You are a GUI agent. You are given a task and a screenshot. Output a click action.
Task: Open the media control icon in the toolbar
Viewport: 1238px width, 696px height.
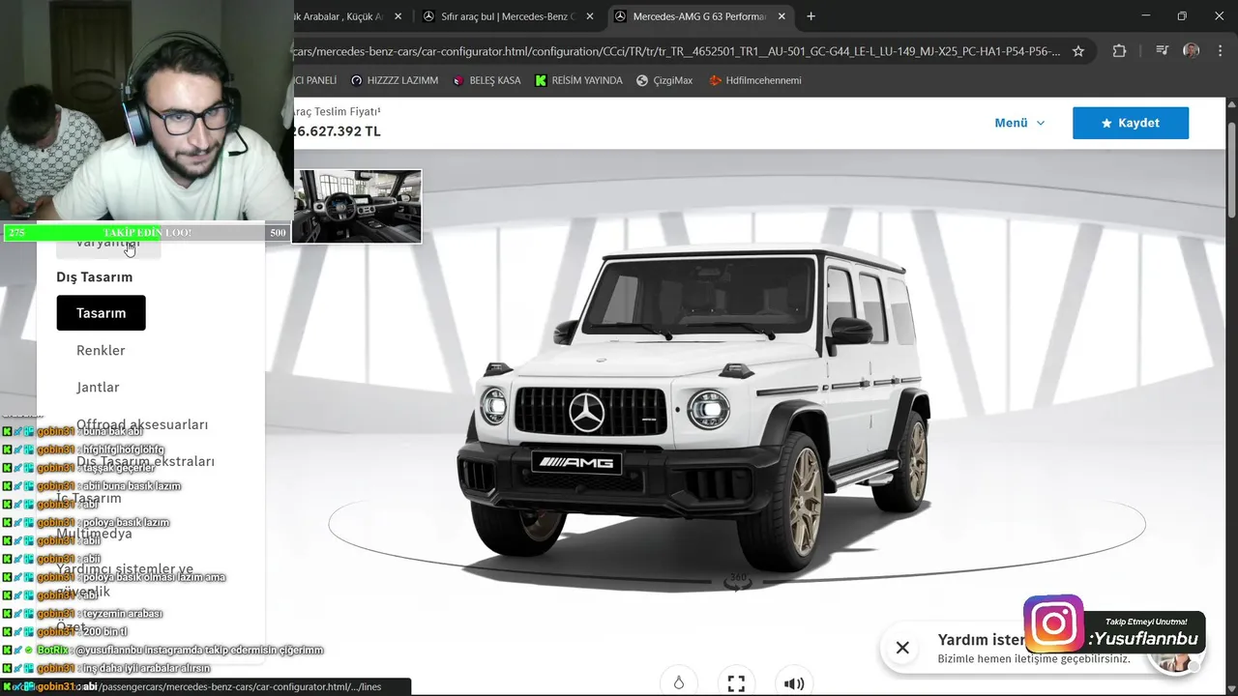pos(1163,51)
